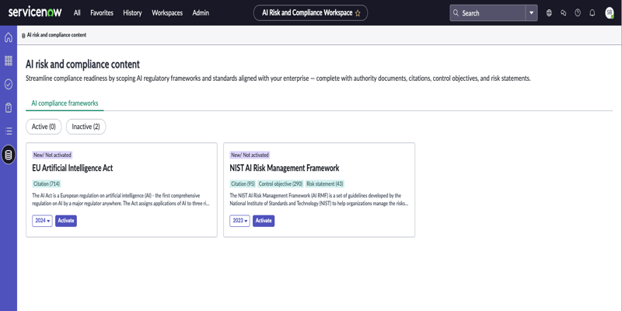Open the Home icon in the sidebar
The height and width of the screenshot is (311, 622).
click(9, 37)
